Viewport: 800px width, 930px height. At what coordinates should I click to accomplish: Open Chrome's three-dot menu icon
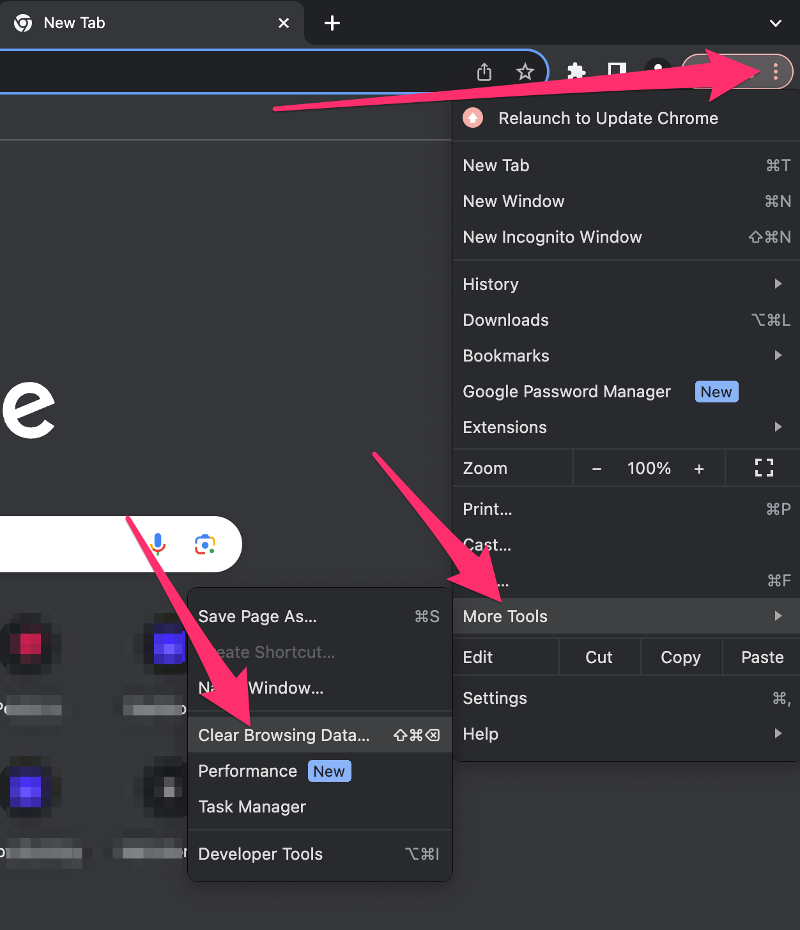pos(775,72)
